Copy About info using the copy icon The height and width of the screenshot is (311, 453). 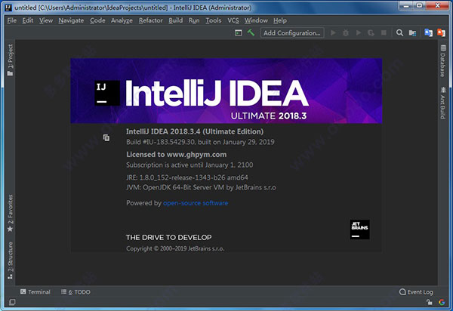(106, 137)
